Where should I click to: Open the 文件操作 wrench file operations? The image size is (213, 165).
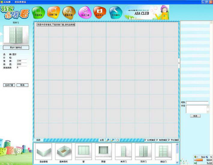point(115,13)
